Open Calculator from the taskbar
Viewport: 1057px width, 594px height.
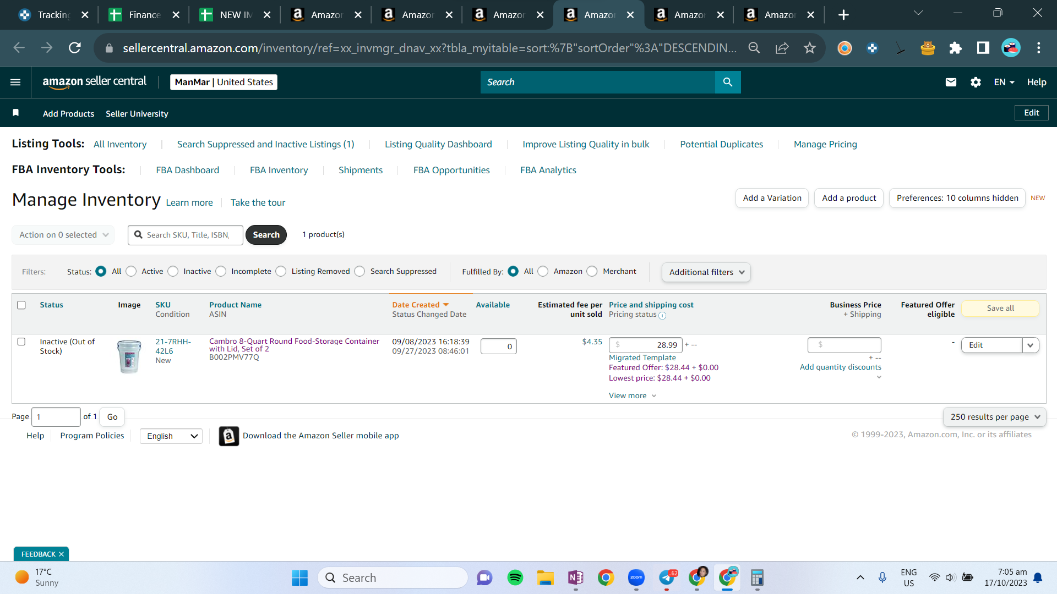coord(758,578)
